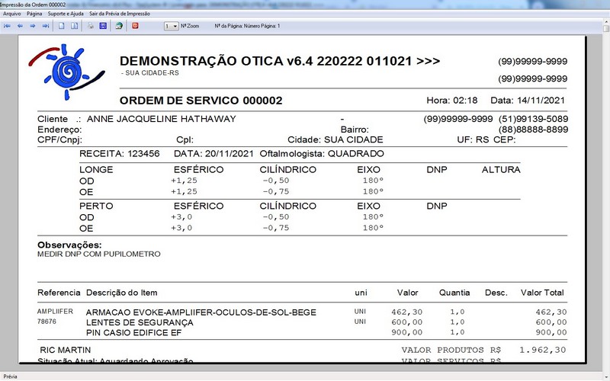
Task: Click the blue save/export icon
Action: 103,26
